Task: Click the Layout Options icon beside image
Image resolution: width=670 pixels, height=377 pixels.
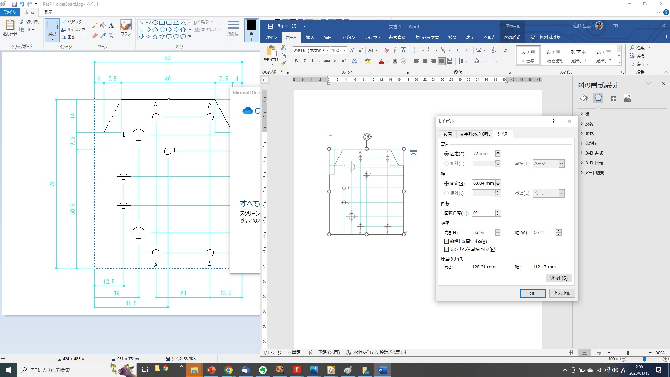Action: pyautogui.click(x=413, y=154)
